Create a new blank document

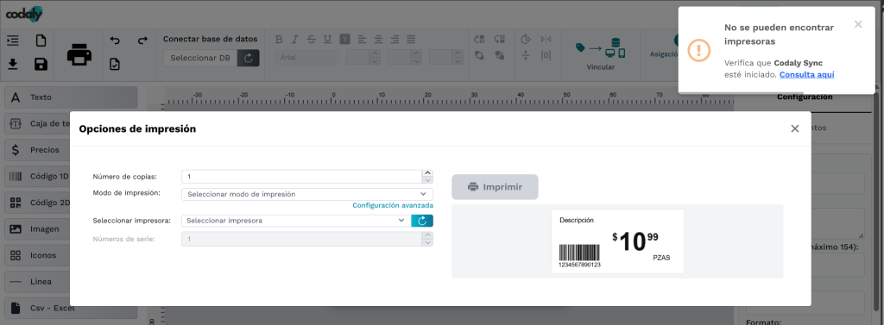[x=41, y=41]
